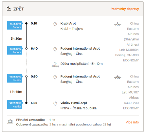Screen dimensions: 145x134
Task: Select the 17.12.2016 Sobota date badge at 0:10
Action: pyautogui.click(x=15, y=25)
